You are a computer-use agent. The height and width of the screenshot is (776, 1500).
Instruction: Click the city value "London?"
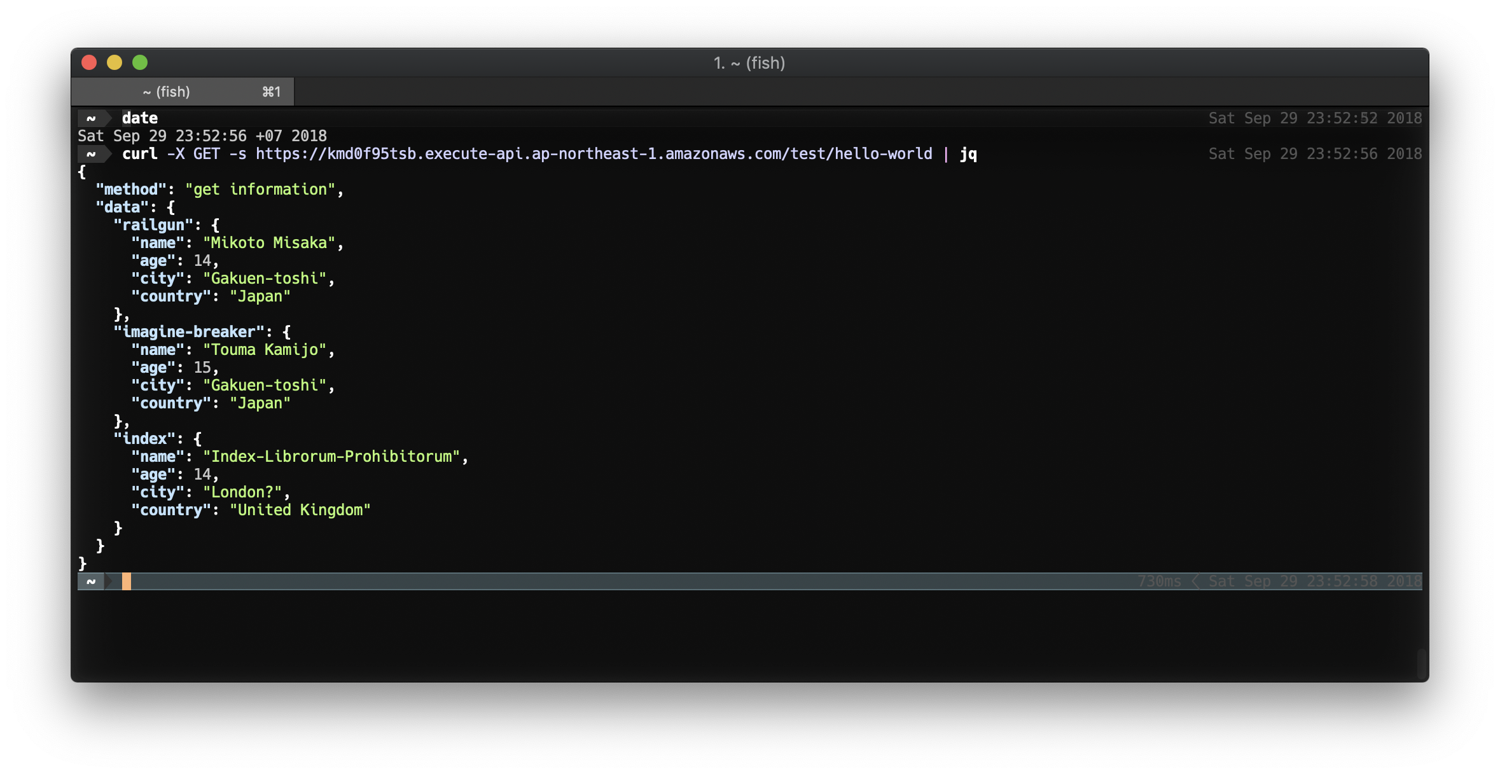242,492
